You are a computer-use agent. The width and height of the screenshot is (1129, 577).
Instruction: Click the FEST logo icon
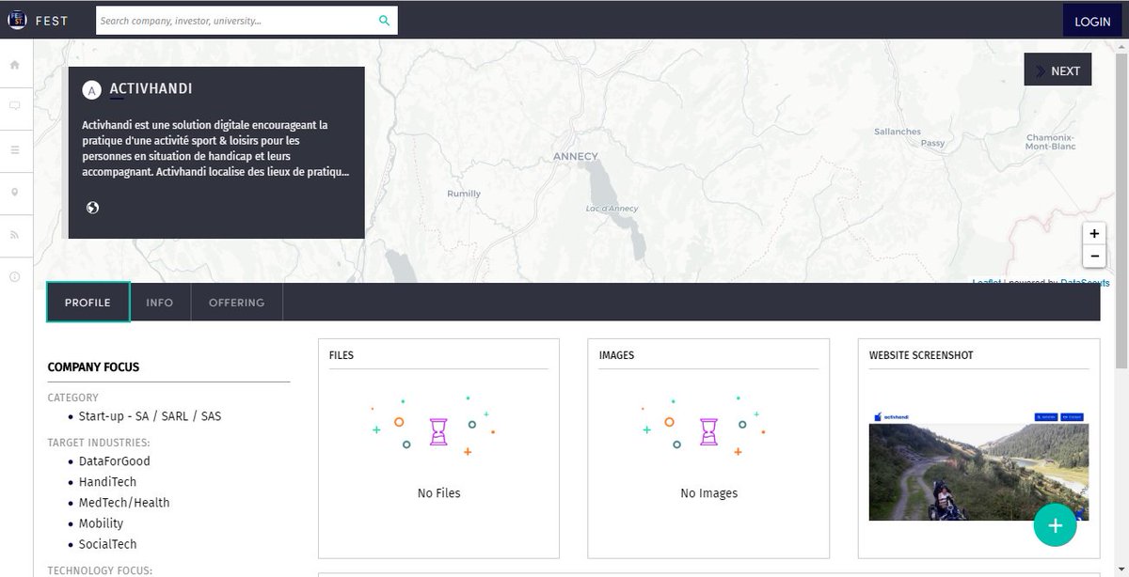[x=16, y=20]
